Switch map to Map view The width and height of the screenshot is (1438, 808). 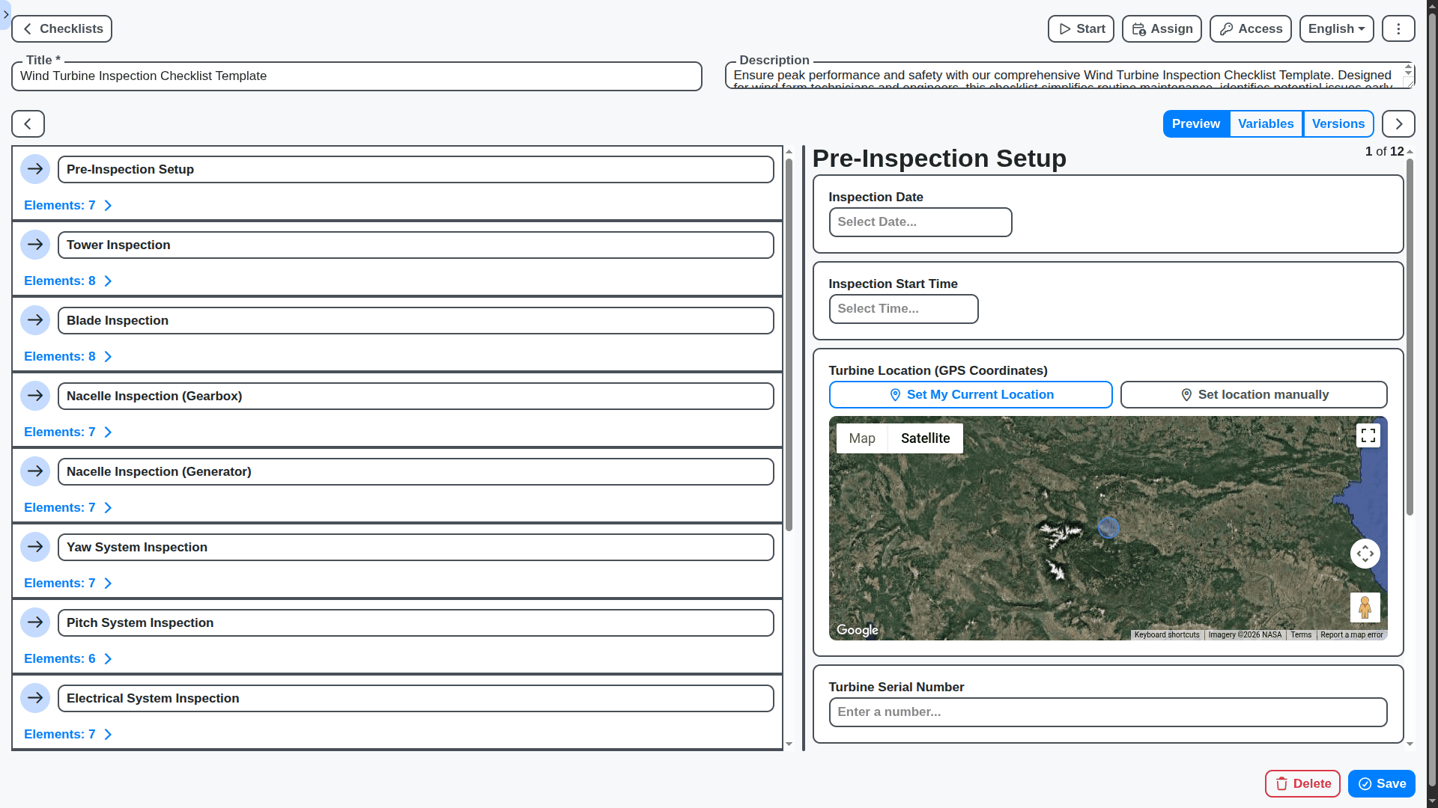(862, 438)
